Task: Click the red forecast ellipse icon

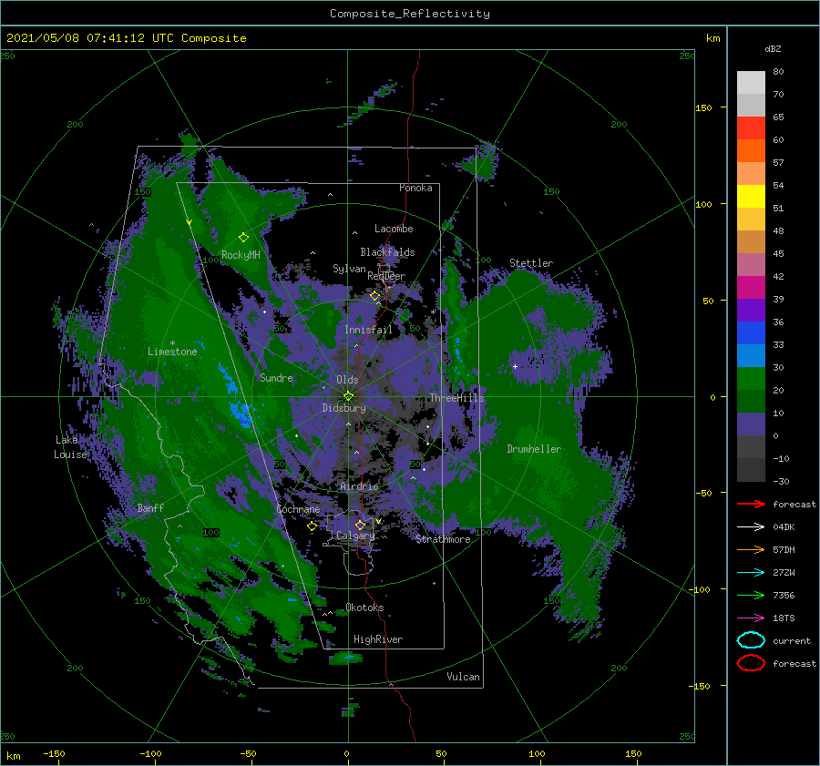Action: tap(751, 663)
